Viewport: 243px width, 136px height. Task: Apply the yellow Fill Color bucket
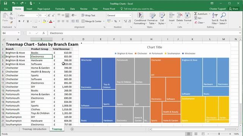[44, 21]
